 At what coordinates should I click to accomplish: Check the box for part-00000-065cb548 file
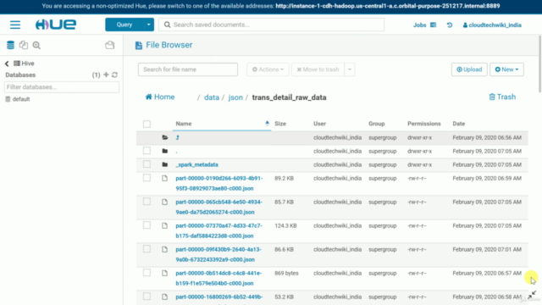147,202
